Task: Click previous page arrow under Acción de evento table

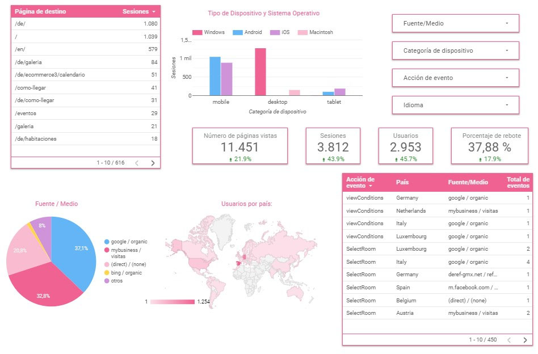Action: [509, 340]
